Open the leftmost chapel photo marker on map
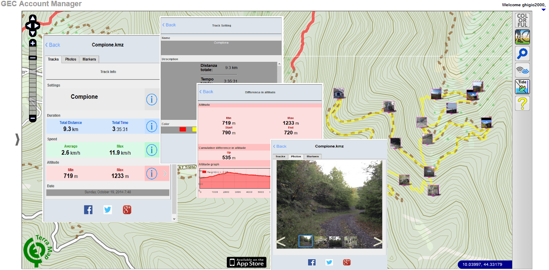 339,93
